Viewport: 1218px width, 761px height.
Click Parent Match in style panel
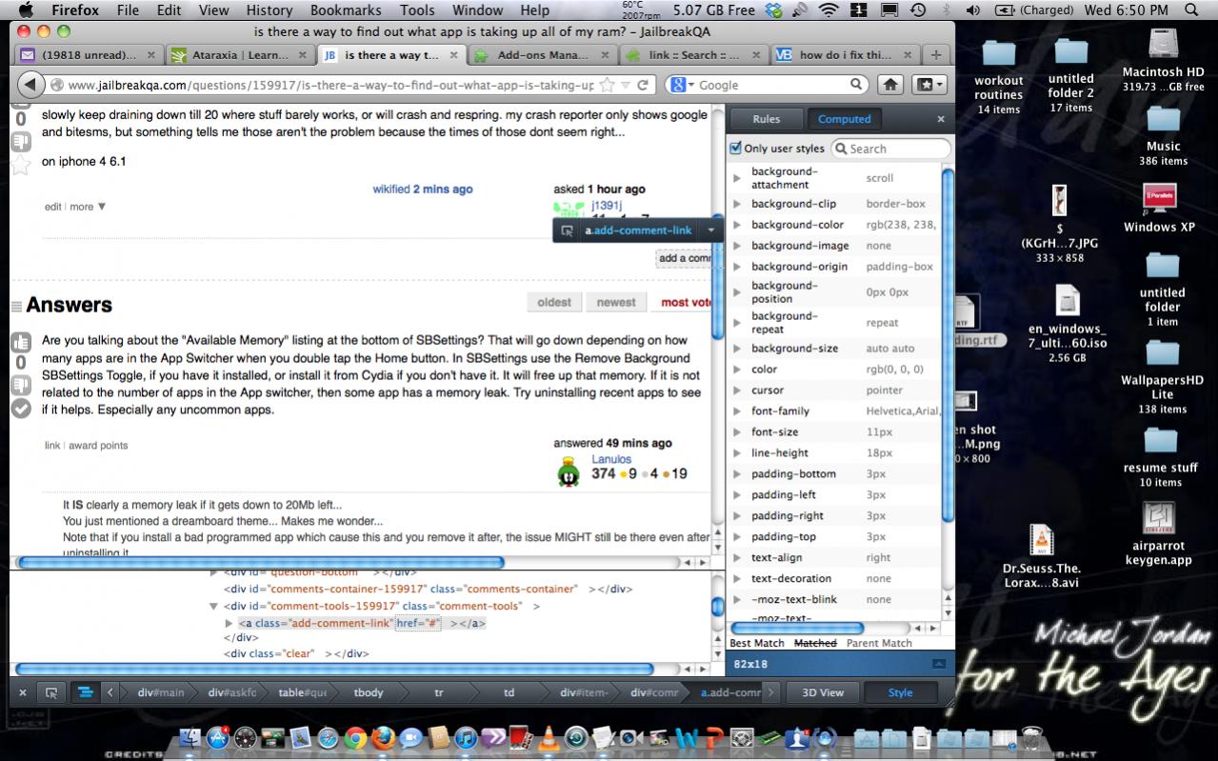click(879, 643)
